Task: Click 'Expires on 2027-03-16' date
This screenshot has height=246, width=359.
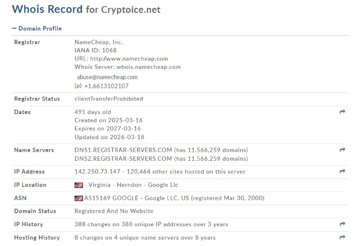Action: point(108,128)
